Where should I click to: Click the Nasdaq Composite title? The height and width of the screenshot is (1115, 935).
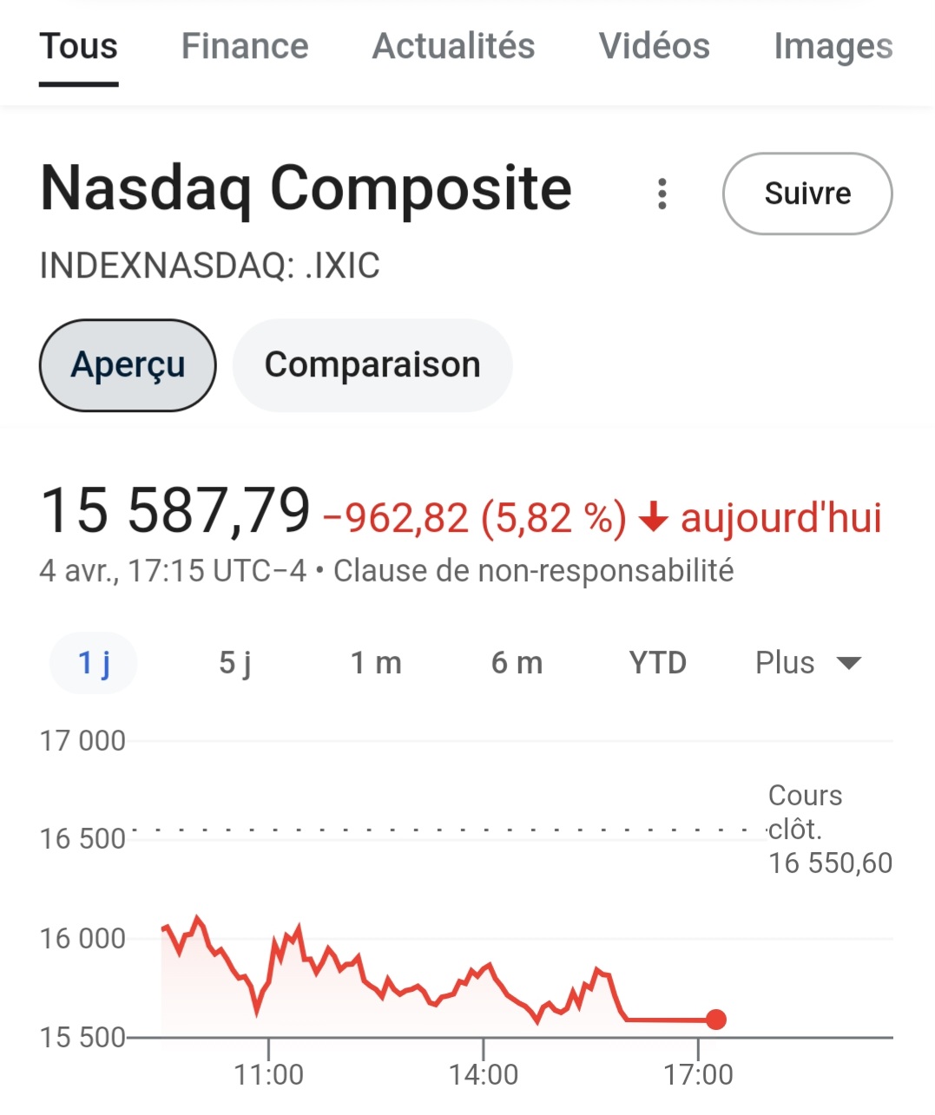click(306, 188)
